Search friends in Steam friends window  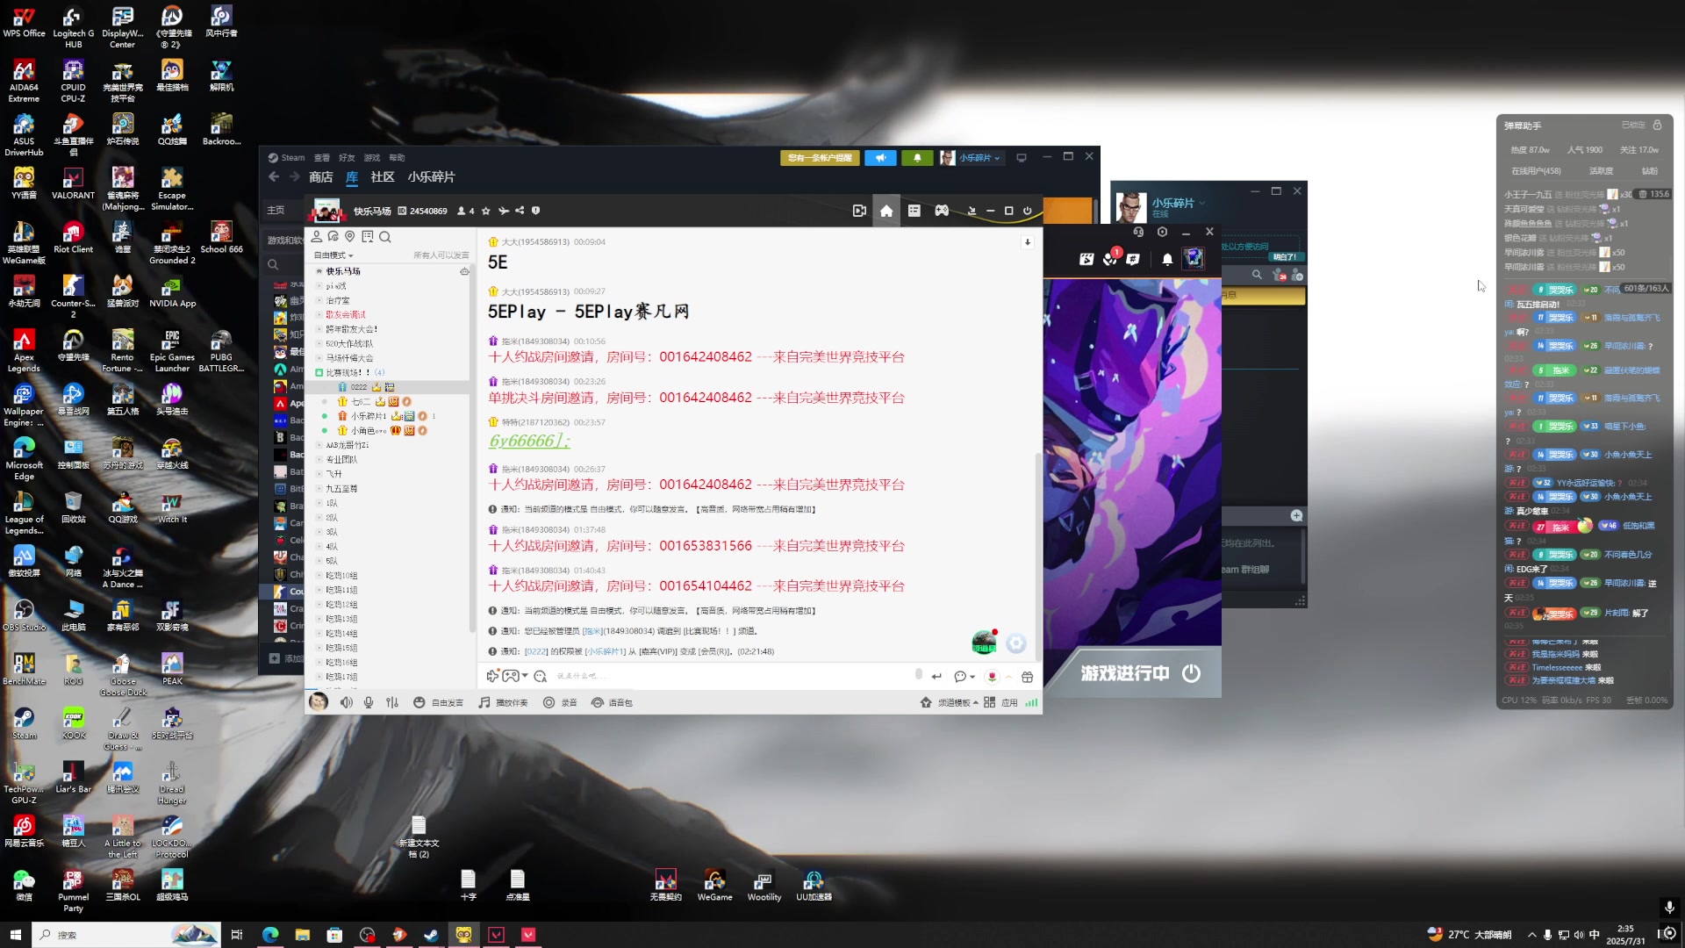click(1257, 275)
